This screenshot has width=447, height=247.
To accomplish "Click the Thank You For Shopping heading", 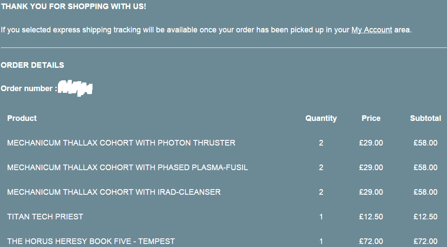I will point(73,6).
